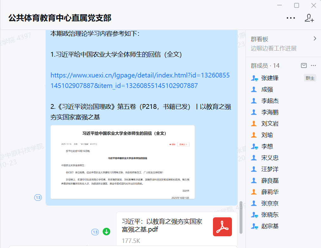Open the group members ellipsis options
Screen dimensions: 321x248
(313, 65)
